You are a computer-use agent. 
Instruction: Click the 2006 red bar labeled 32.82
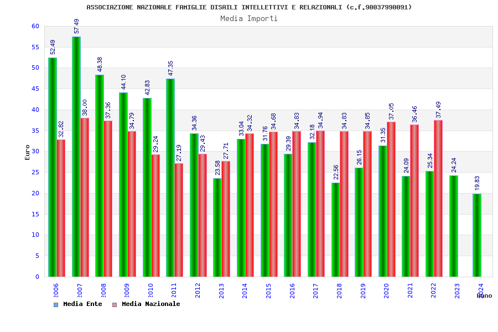(x=61, y=208)
